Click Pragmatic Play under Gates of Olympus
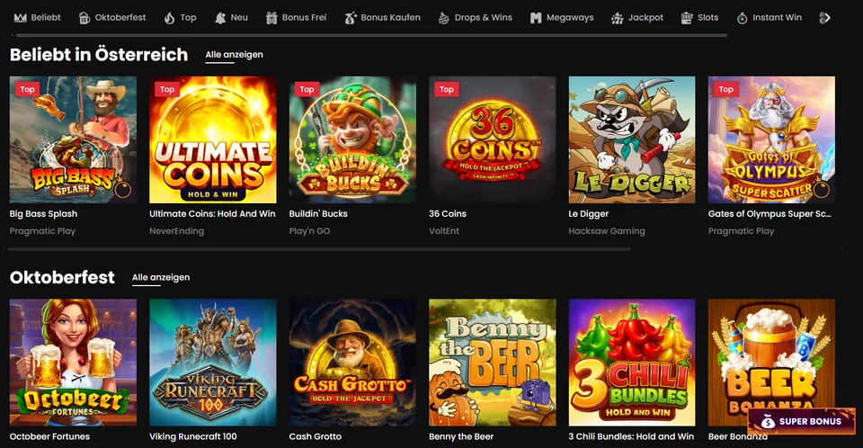The width and height of the screenshot is (863, 448). [741, 231]
